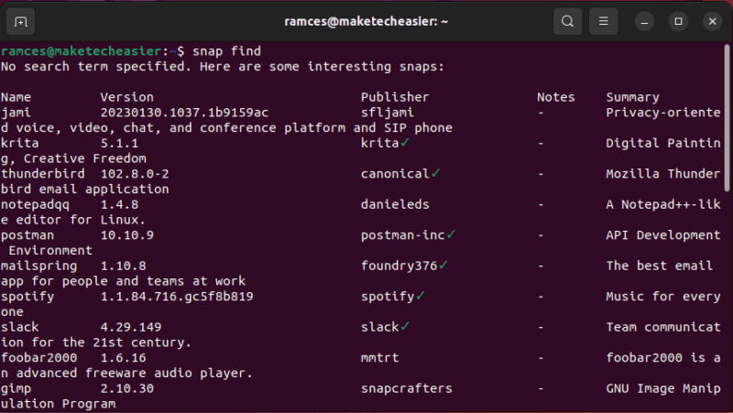Image resolution: width=733 pixels, height=413 pixels.
Task: Click the terminal vertical scrollbar
Action: click(x=727, y=118)
